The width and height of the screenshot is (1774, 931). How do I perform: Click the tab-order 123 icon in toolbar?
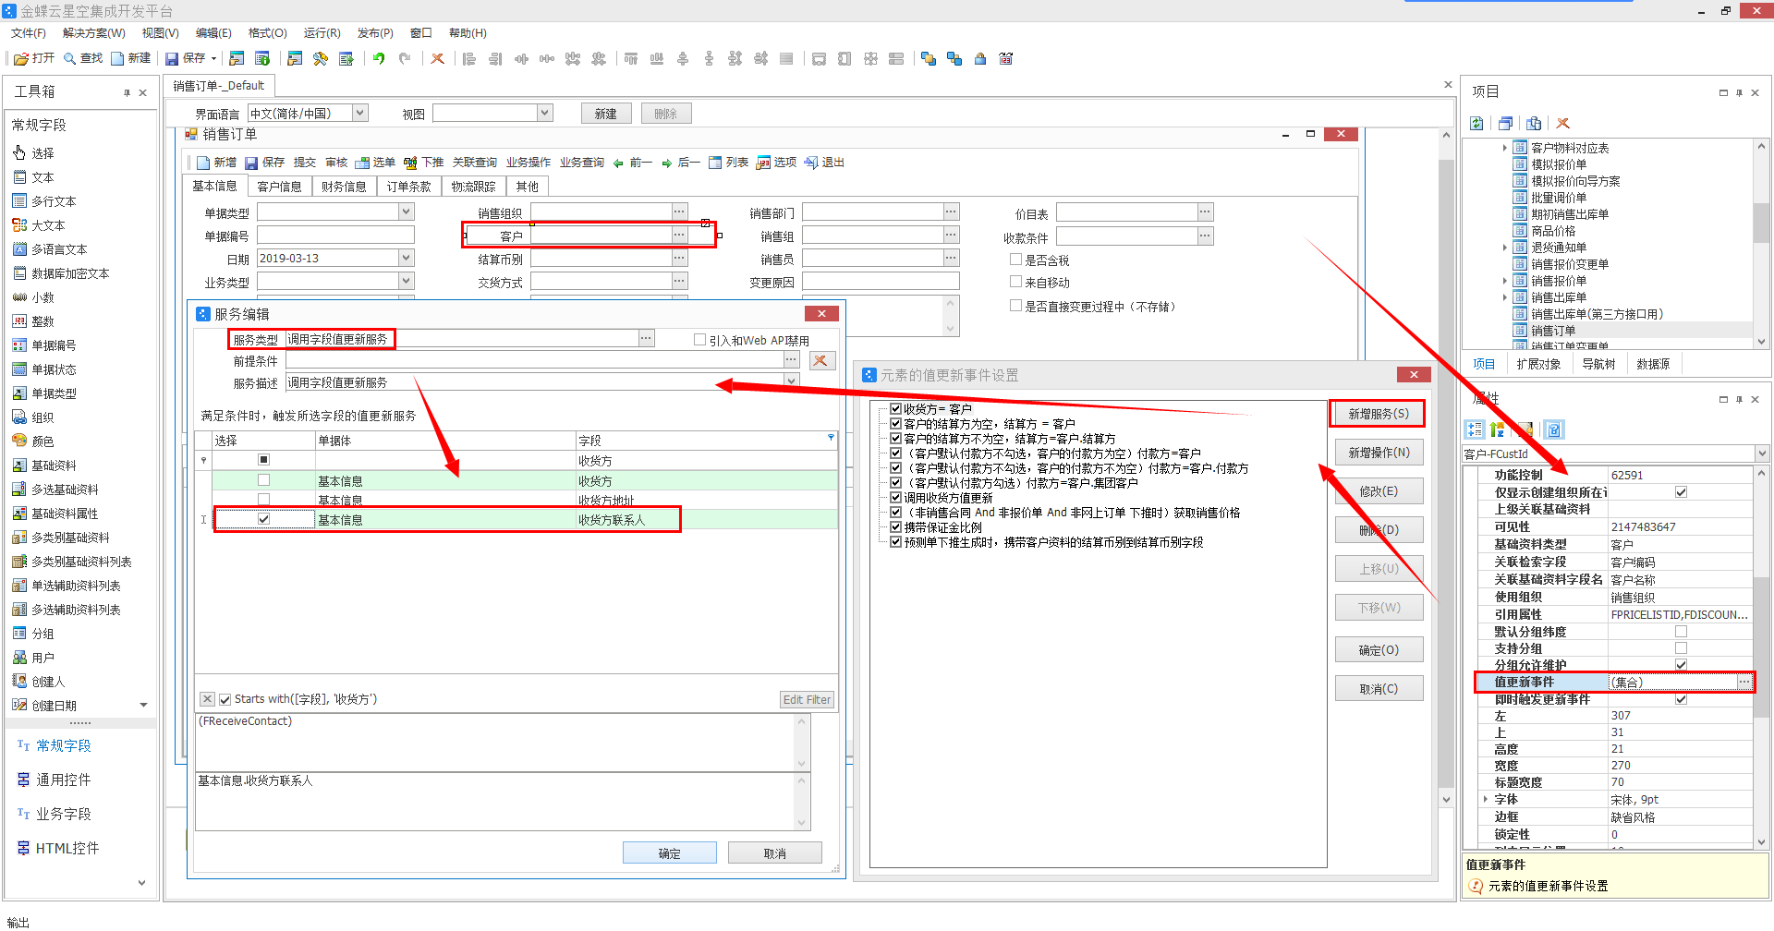[x=1006, y=58]
